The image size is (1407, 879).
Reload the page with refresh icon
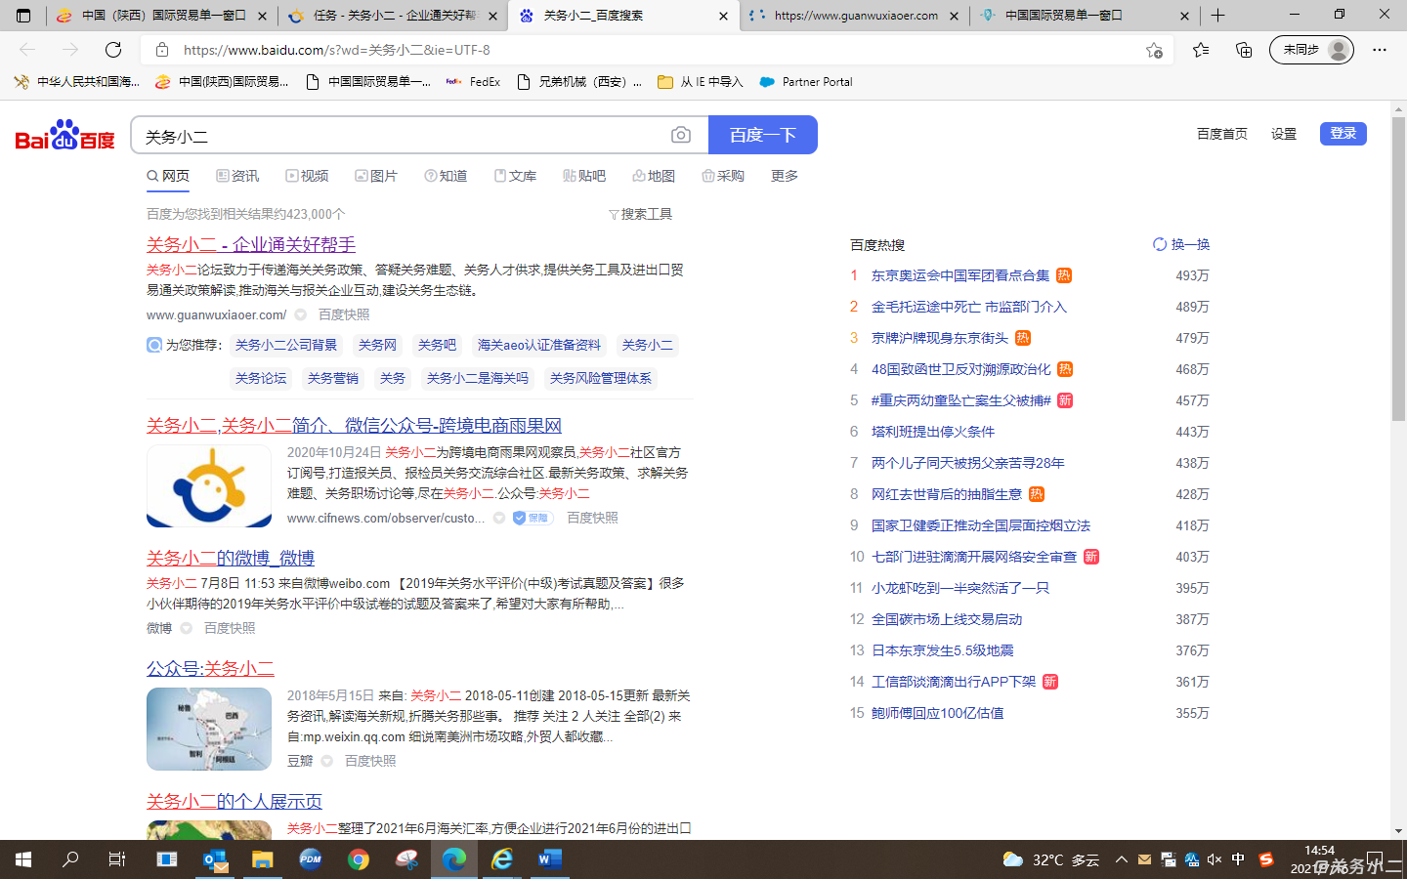(113, 50)
